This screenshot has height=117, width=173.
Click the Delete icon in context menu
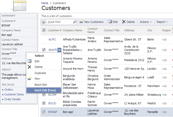click(30, 67)
